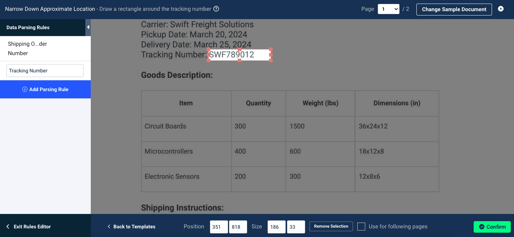Click the plus icon on Add Parsing Rule
The height and width of the screenshot is (237, 514).
tap(24, 89)
